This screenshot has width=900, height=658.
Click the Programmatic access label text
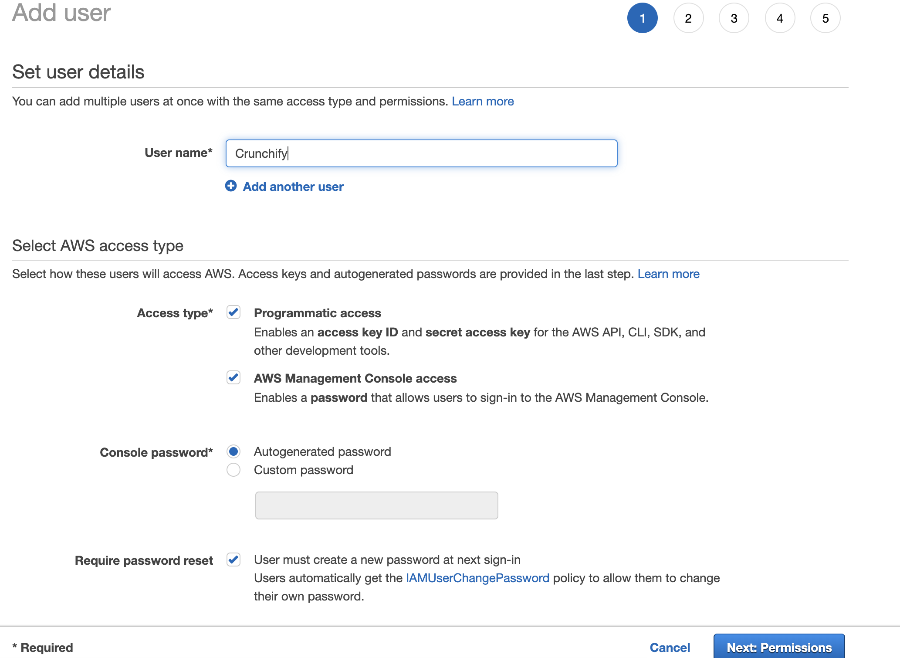point(317,313)
